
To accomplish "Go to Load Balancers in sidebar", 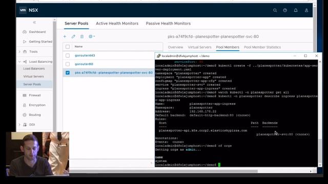I will coord(34,68).
